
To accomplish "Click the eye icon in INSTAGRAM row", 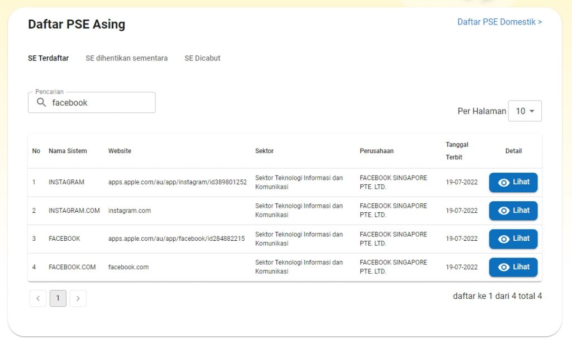I will pos(503,183).
